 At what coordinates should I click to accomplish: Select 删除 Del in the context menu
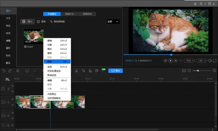pos(57,62)
